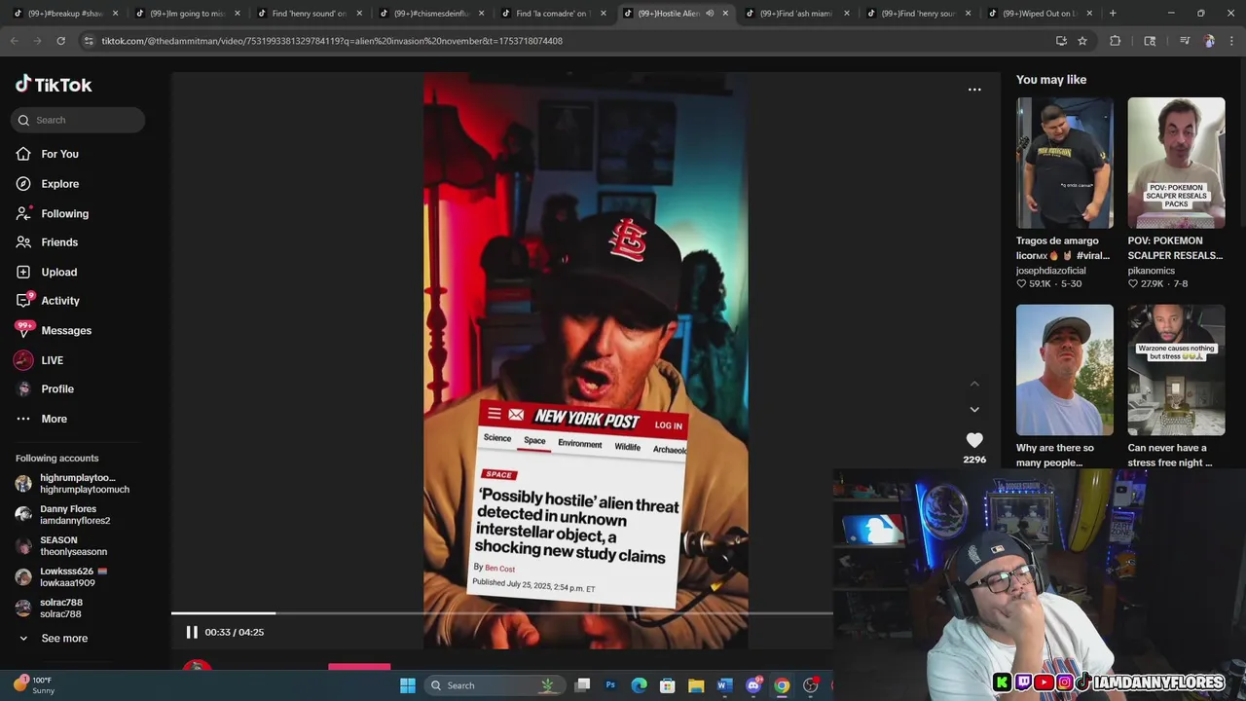Image resolution: width=1246 pixels, height=701 pixels.
Task: Close the 'Hostile Alien' tab
Action: click(725, 14)
